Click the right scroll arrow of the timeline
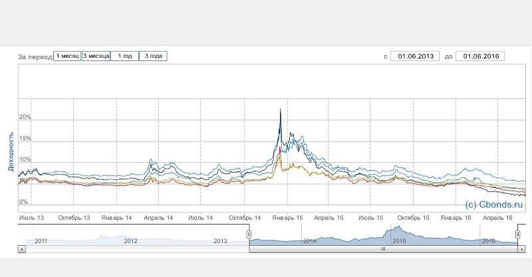Image resolution: width=532 pixels, height=277 pixels. point(522,249)
